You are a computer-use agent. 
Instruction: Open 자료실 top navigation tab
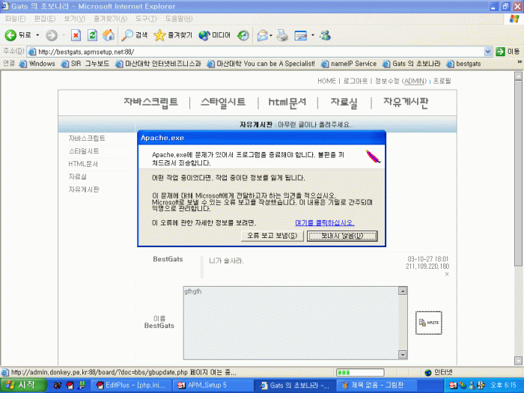click(344, 102)
